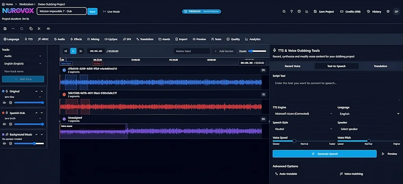Switch to the Record Voice tab
Screen dimensions: 403x184
pos(292,66)
